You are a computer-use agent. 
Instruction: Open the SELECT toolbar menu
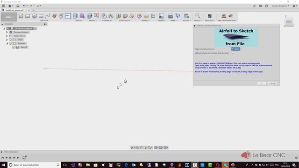[x=198, y=21]
